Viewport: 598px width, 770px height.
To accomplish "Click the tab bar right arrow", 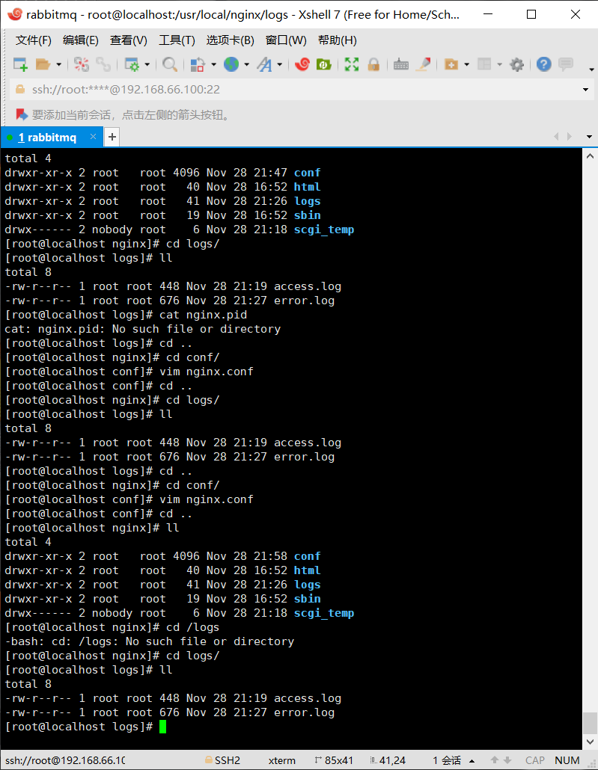I will (570, 137).
